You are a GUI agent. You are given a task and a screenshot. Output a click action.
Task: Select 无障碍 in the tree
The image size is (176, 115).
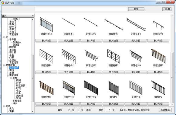coord(19,96)
